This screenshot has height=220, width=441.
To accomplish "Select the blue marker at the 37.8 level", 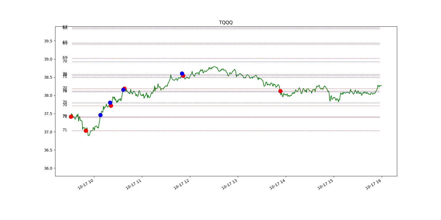I will [110, 103].
